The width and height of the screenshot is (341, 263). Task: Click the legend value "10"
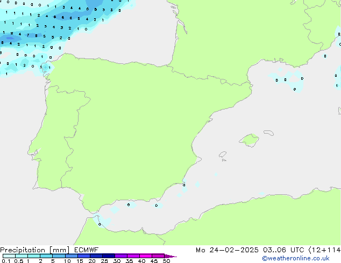67,261
